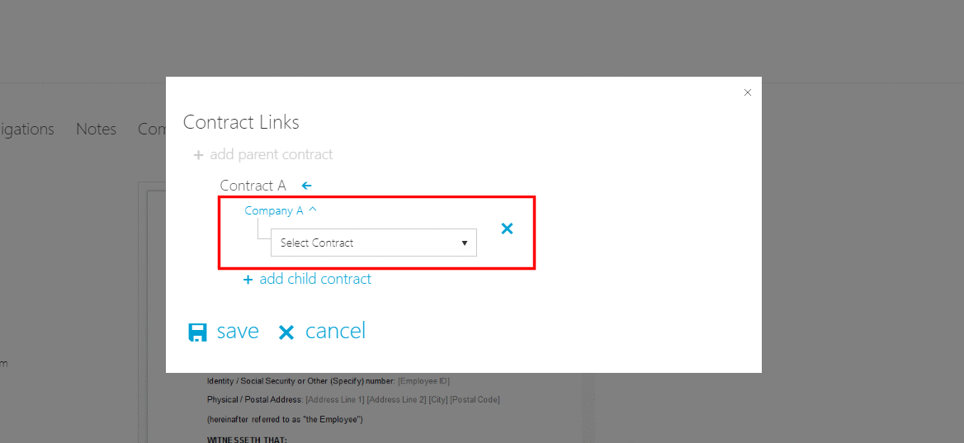Switch to the Notes tab

pyautogui.click(x=96, y=129)
